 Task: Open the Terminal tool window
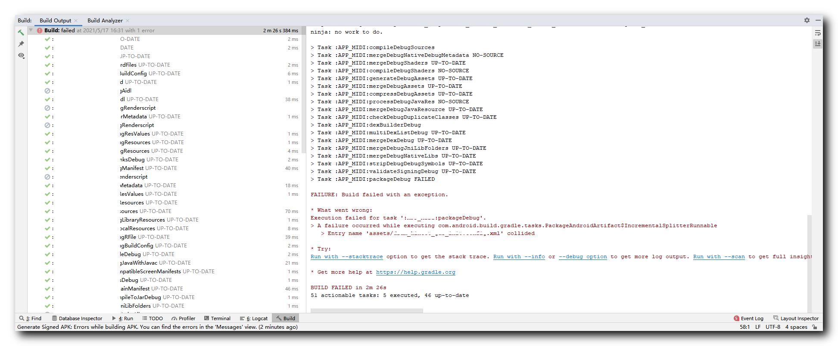217,318
